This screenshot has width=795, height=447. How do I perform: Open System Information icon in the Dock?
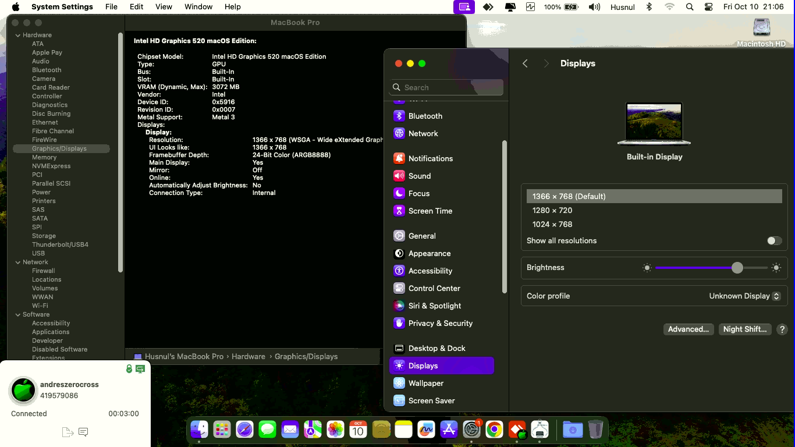[x=540, y=430]
